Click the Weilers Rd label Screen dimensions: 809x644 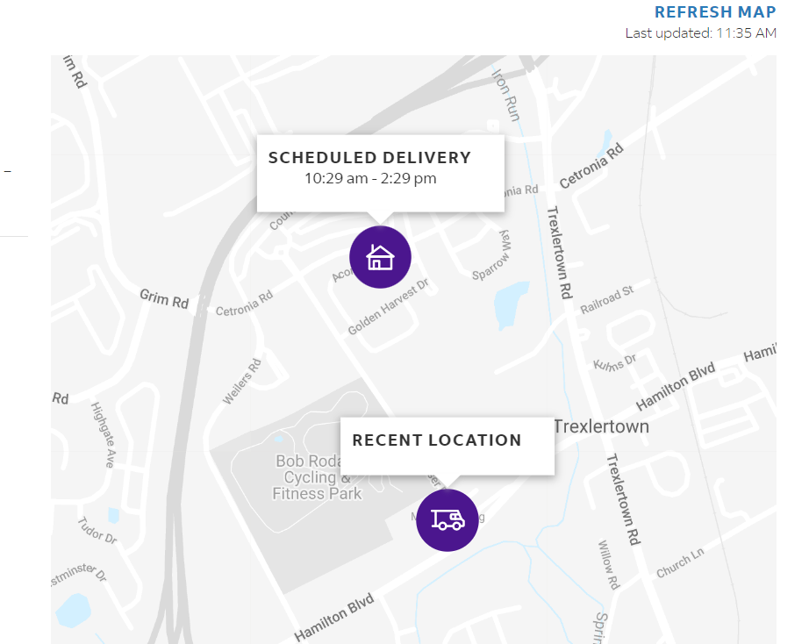click(x=242, y=382)
